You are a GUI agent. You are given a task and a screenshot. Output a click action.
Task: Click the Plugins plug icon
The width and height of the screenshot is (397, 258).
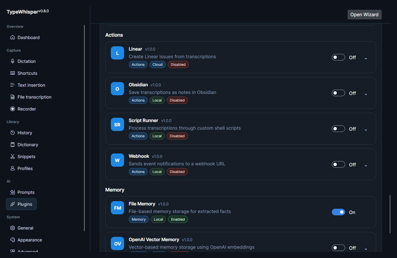pyautogui.click(x=13, y=204)
